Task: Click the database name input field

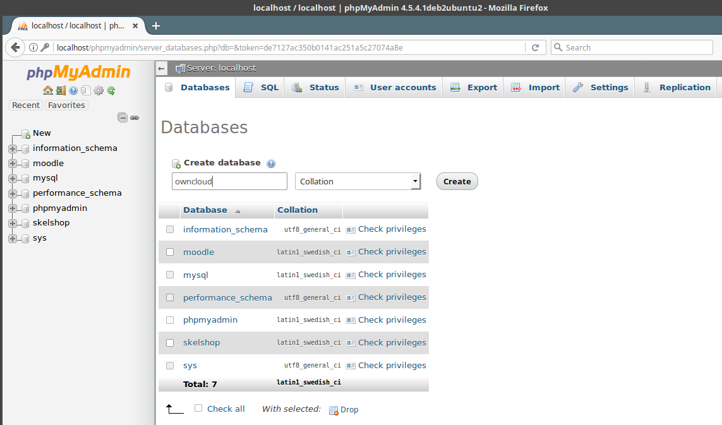Action: pyautogui.click(x=229, y=182)
